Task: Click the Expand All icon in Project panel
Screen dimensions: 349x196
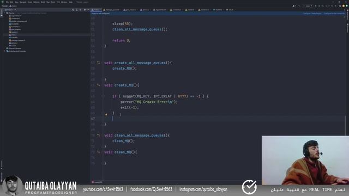Action: pos(77,10)
